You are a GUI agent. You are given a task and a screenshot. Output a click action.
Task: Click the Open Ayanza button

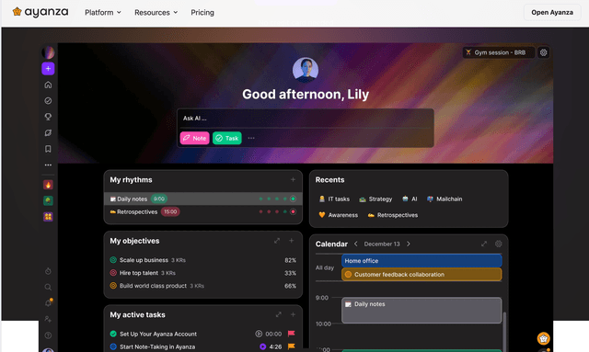[x=552, y=12]
